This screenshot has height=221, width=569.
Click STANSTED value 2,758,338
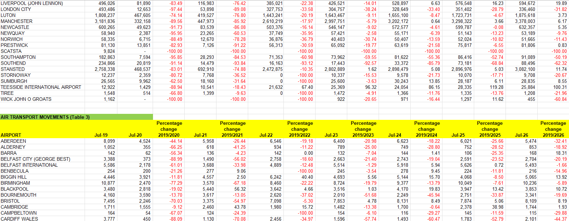point(105,69)
